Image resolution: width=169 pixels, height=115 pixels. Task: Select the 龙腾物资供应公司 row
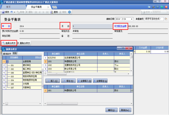coord(87,65)
